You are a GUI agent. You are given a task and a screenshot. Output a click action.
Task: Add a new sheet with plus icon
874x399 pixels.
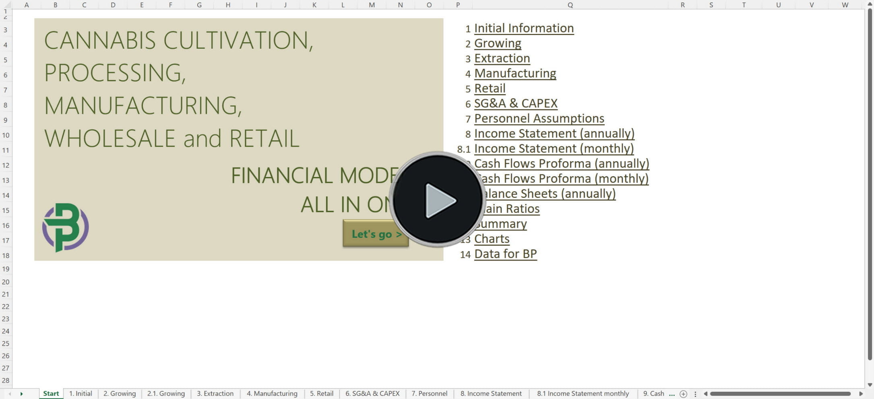click(683, 394)
